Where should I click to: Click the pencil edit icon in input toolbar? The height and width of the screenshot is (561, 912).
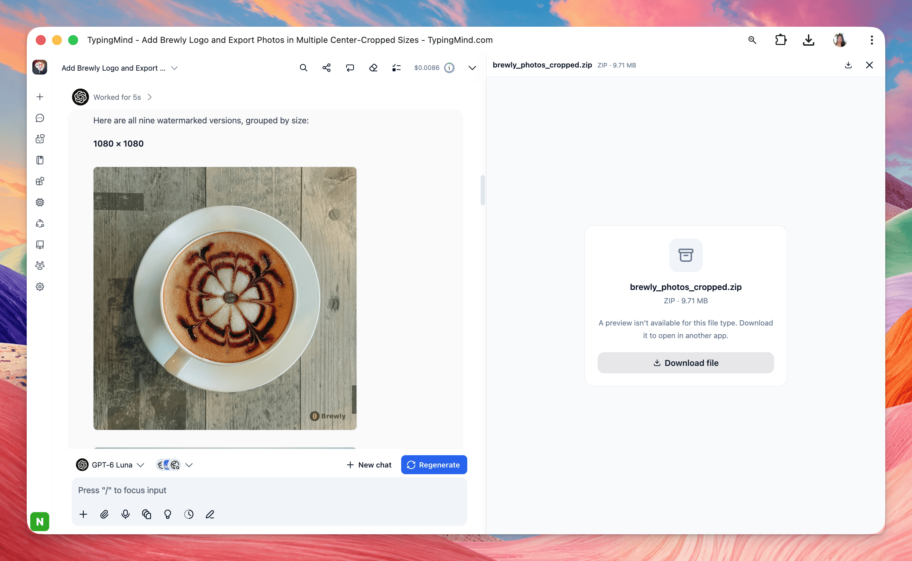pos(210,514)
